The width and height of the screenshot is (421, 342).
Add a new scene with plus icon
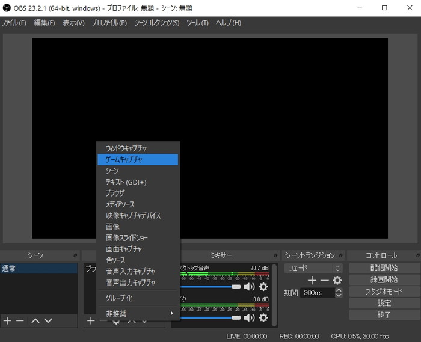pos(7,320)
